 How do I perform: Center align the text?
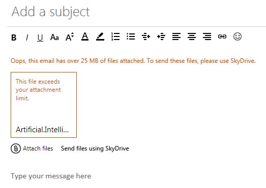click(192, 36)
